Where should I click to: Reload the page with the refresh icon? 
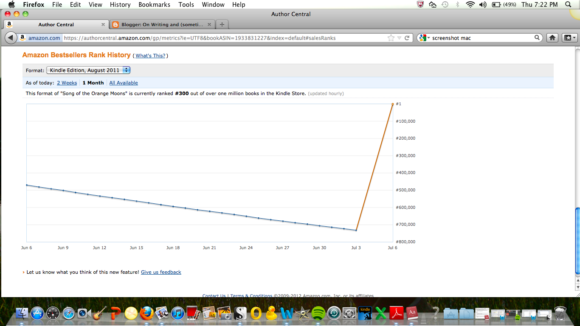(x=407, y=38)
